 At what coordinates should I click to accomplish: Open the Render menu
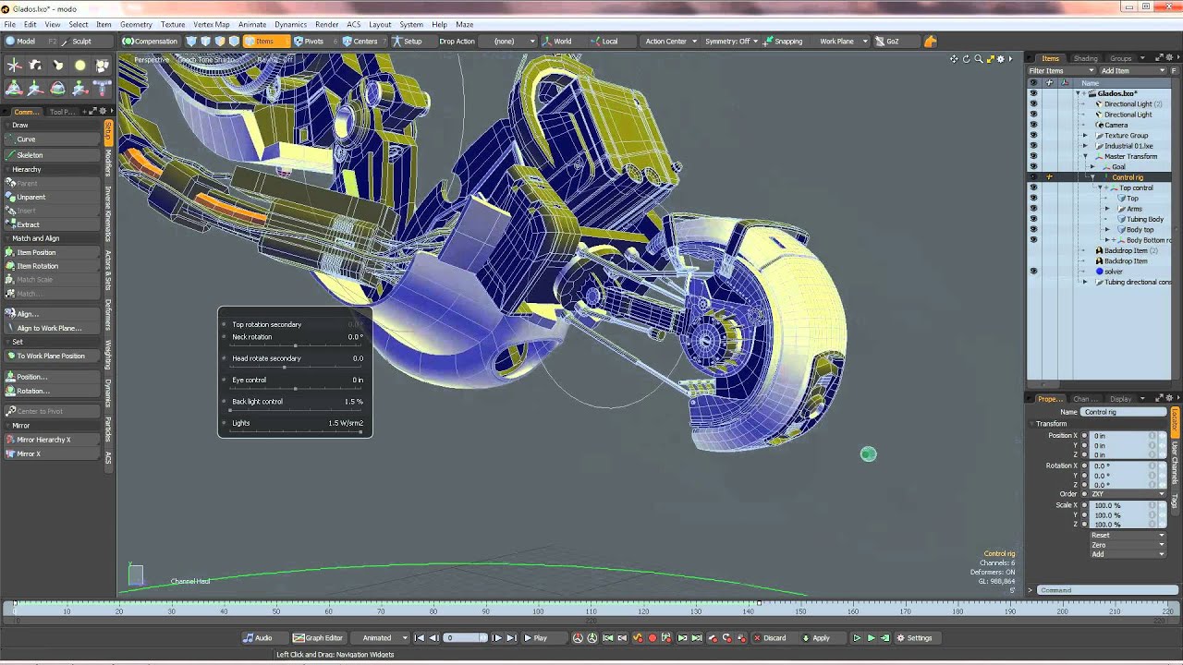[326, 25]
